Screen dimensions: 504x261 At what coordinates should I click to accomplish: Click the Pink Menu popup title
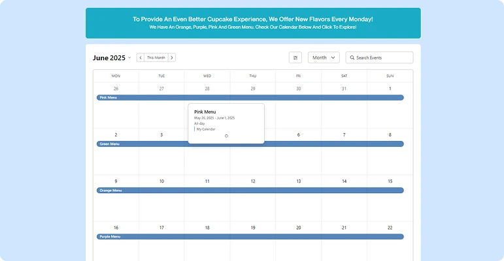tap(205, 112)
